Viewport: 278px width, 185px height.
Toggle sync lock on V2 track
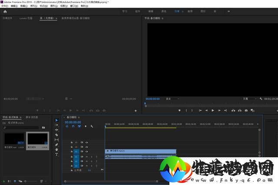point(82,147)
